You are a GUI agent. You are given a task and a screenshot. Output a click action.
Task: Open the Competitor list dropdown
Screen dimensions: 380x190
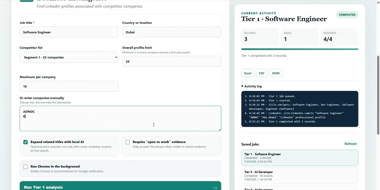pos(69,57)
